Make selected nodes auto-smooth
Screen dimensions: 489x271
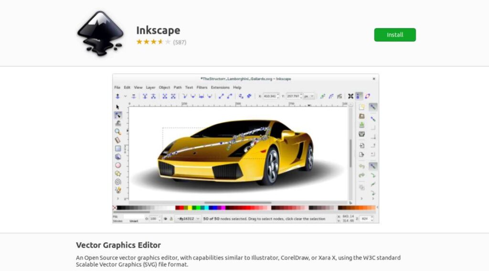210,97
